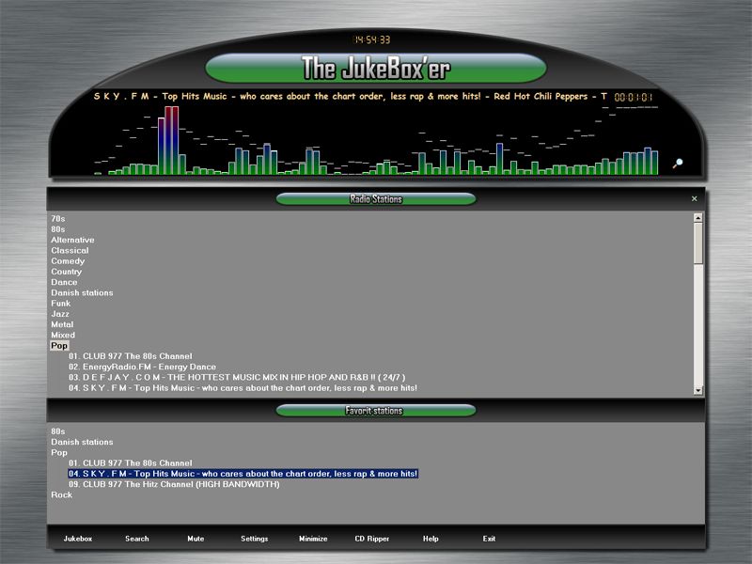Click the spectrum analyzer visualization

pos(377,140)
